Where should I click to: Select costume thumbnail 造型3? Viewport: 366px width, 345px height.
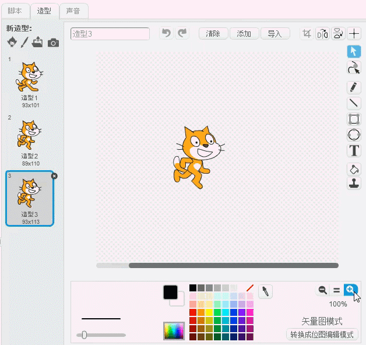pyautogui.click(x=30, y=198)
